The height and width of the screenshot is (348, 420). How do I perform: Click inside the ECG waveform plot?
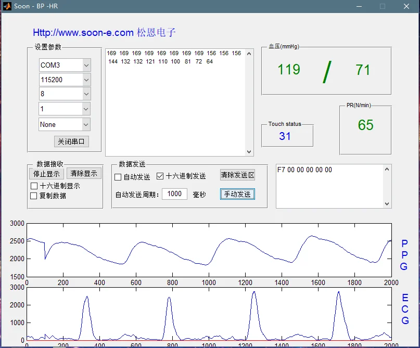(x=209, y=314)
